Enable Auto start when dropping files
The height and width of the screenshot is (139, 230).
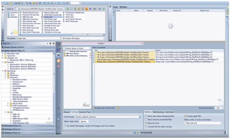pyautogui.click(x=146, y=116)
